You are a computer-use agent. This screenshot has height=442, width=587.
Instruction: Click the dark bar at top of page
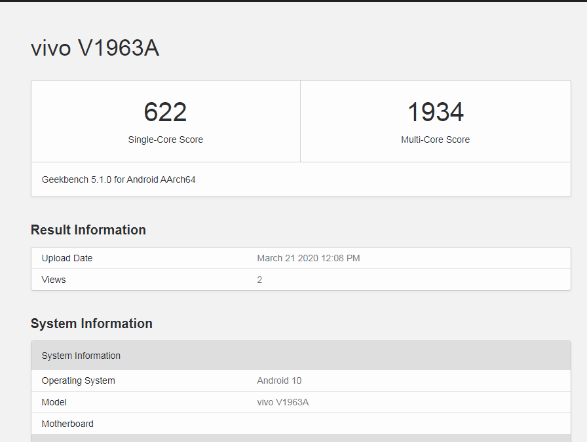click(293, 1)
